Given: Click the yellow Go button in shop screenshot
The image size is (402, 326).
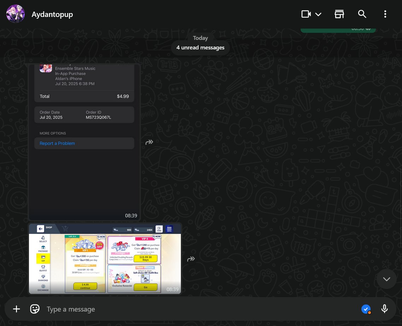Looking at the screenshot, I should (146, 287).
